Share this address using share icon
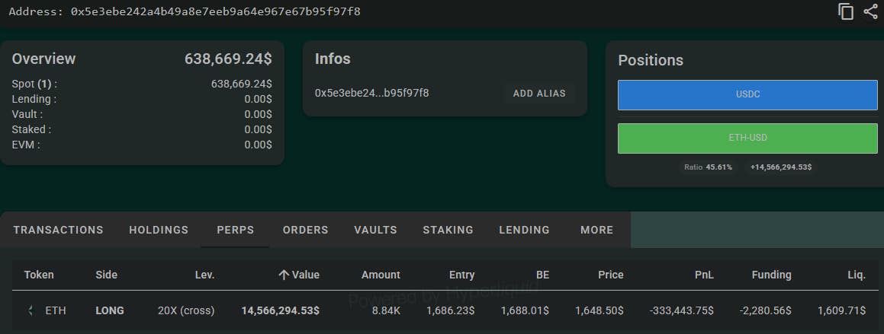 870,11
